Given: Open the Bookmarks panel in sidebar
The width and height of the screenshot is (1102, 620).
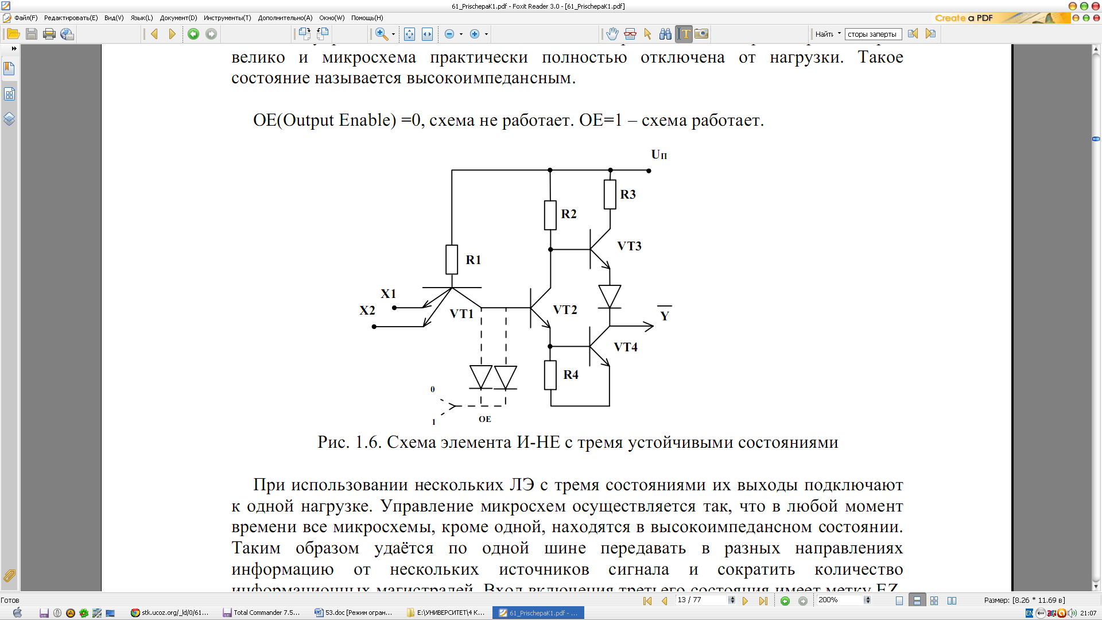Looking at the screenshot, I should click(9, 68).
